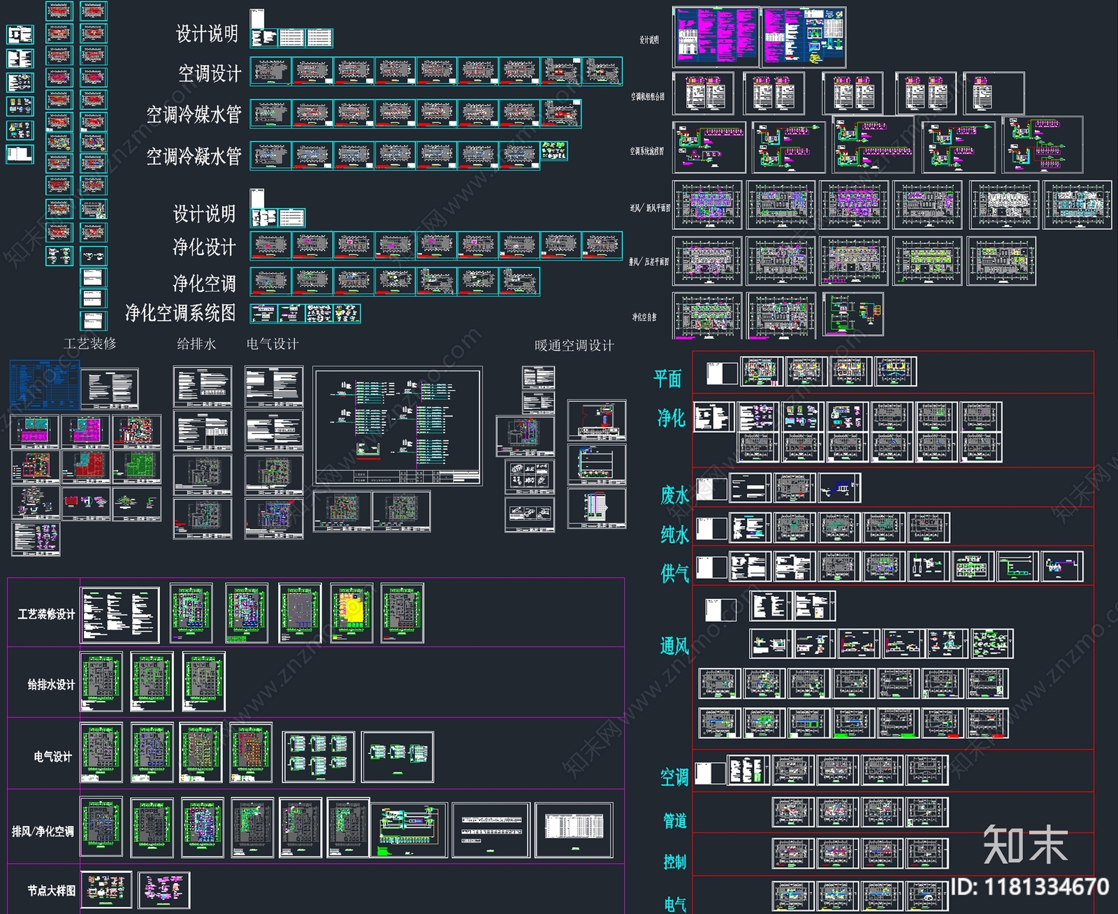Click the cyan 管道 label

[675, 820]
